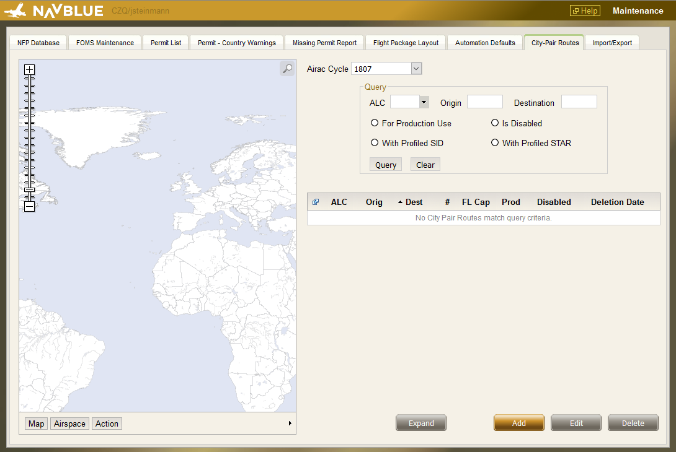676x452 pixels.
Task: Switch map view using the Airspace button
Action: coord(69,424)
